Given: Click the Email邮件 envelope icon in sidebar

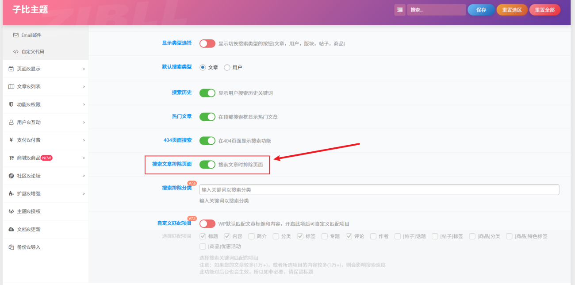Looking at the screenshot, I should (15, 35).
